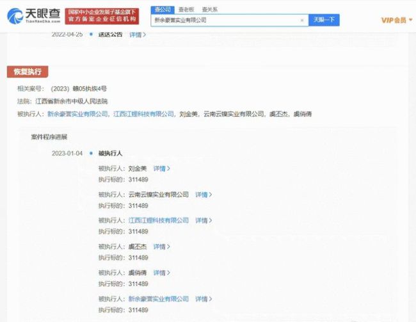Click 云南云镍实业有限公司 in the 被执行人 summary
This screenshot has height=322, width=416.
click(234, 114)
